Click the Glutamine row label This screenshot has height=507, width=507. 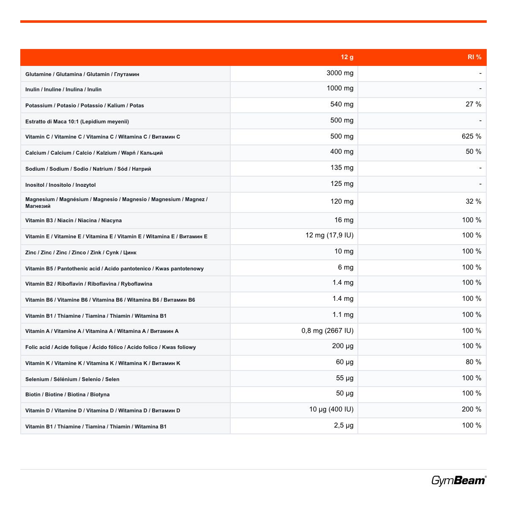tap(82, 74)
